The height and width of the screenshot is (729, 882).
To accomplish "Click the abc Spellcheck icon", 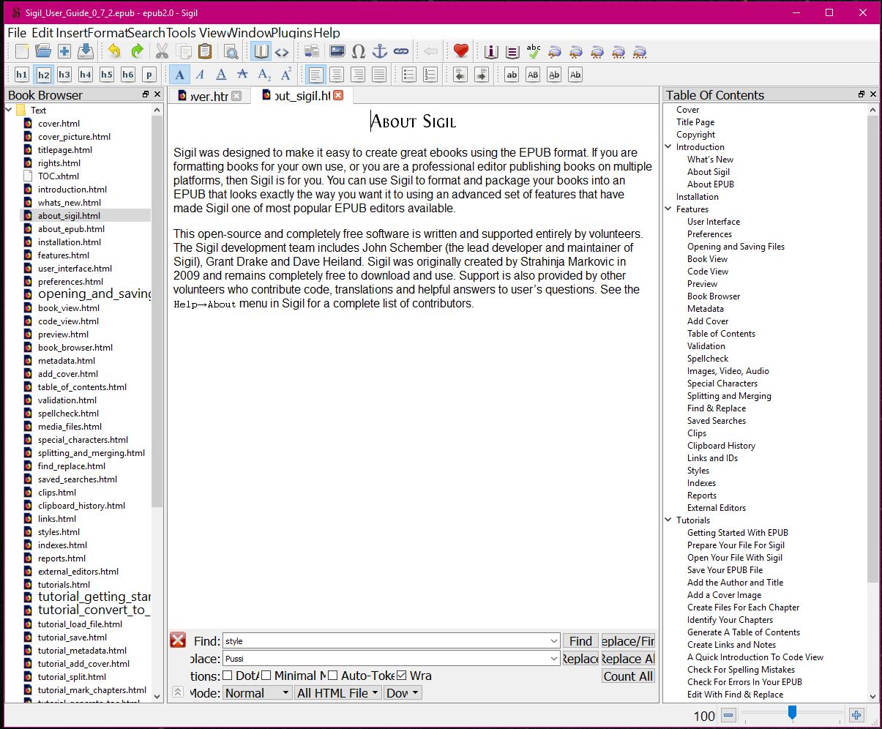I will [x=534, y=51].
